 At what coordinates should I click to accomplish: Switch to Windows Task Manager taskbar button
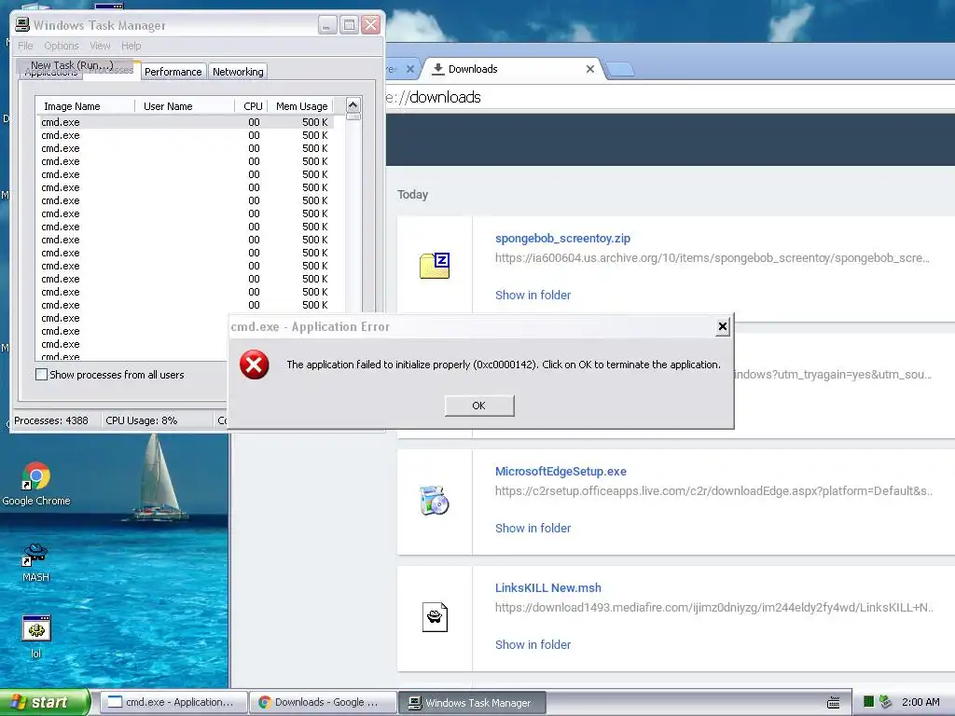tap(472, 702)
